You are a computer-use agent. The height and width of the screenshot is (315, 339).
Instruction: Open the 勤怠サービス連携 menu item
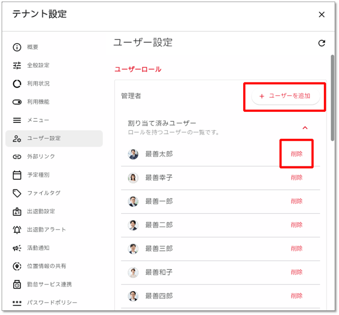[x=54, y=285]
